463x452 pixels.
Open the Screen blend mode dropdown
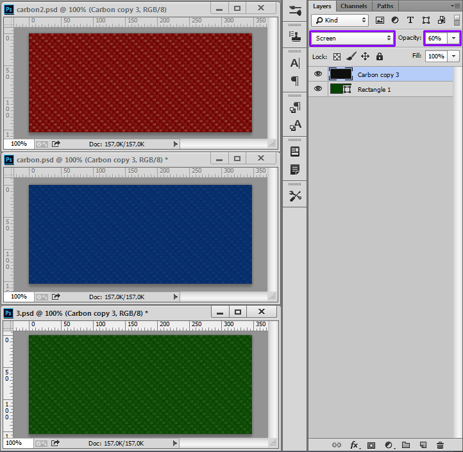pos(352,39)
